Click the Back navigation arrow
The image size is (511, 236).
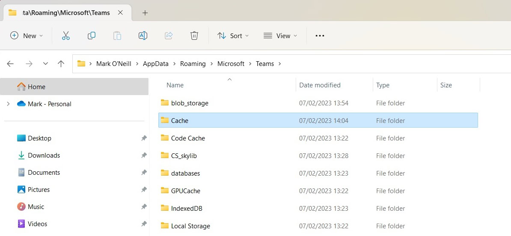pos(11,64)
